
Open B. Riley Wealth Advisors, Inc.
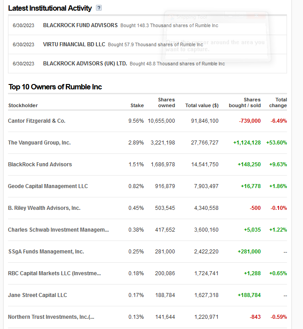tap(44, 208)
